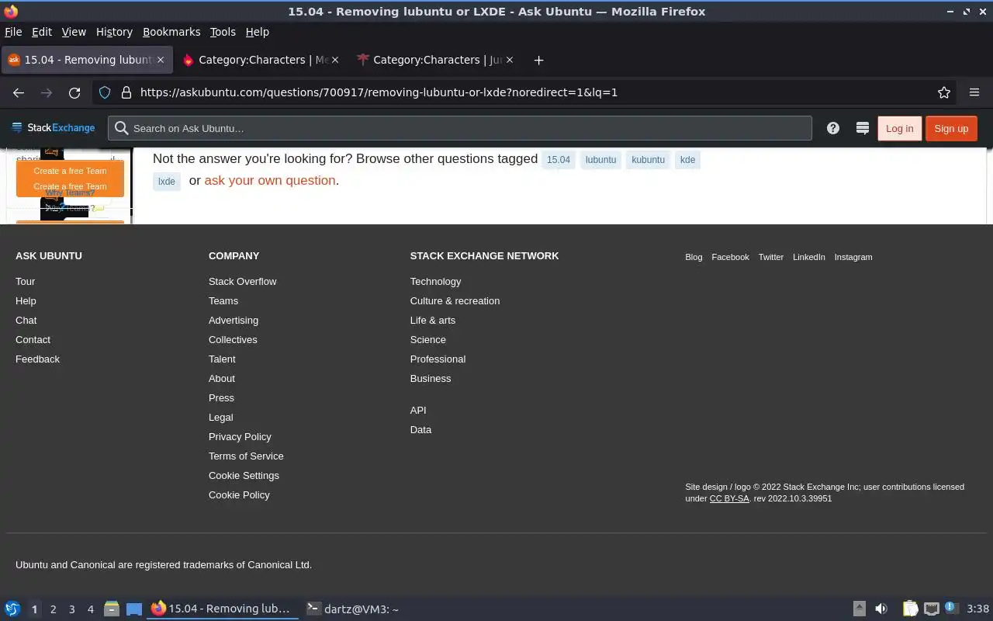The image size is (993, 621).
Task: Open the Technology network link
Action: tap(435, 281)
